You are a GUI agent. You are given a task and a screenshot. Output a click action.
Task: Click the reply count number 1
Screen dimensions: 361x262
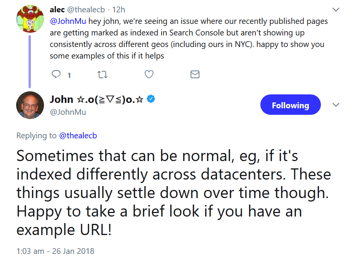click(69, 75)
